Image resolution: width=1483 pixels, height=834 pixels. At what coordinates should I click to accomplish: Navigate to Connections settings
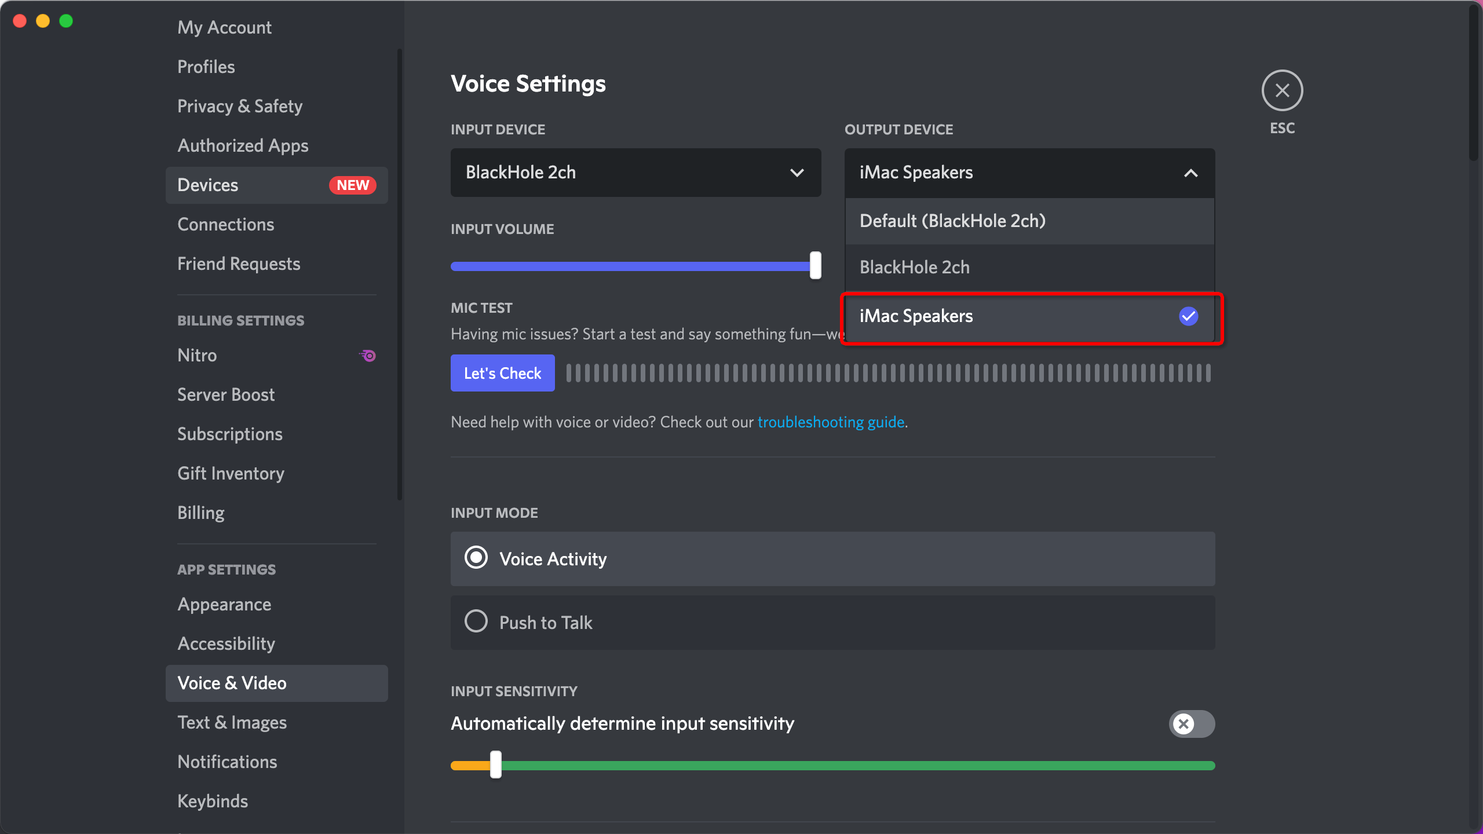(x=226, y=224)
